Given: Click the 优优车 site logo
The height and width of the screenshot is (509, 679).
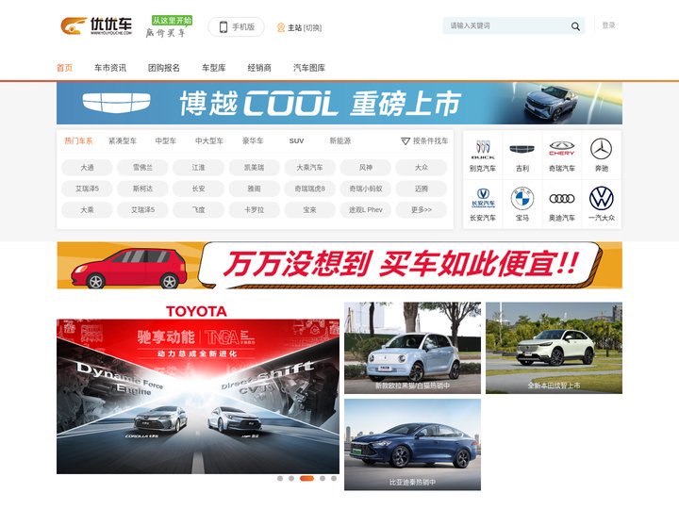Looking at the screenshot, I should tap(96, 26).
